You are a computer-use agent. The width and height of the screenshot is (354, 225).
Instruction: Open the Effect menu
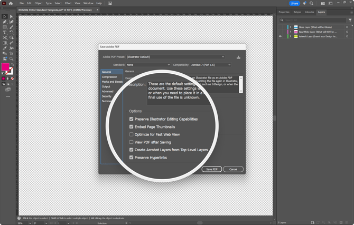click(x=68, y=3)
